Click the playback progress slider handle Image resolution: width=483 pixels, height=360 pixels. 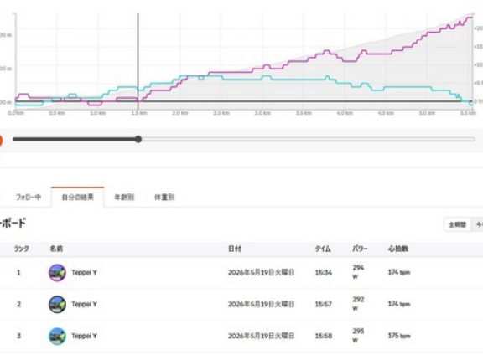point(138,139)
